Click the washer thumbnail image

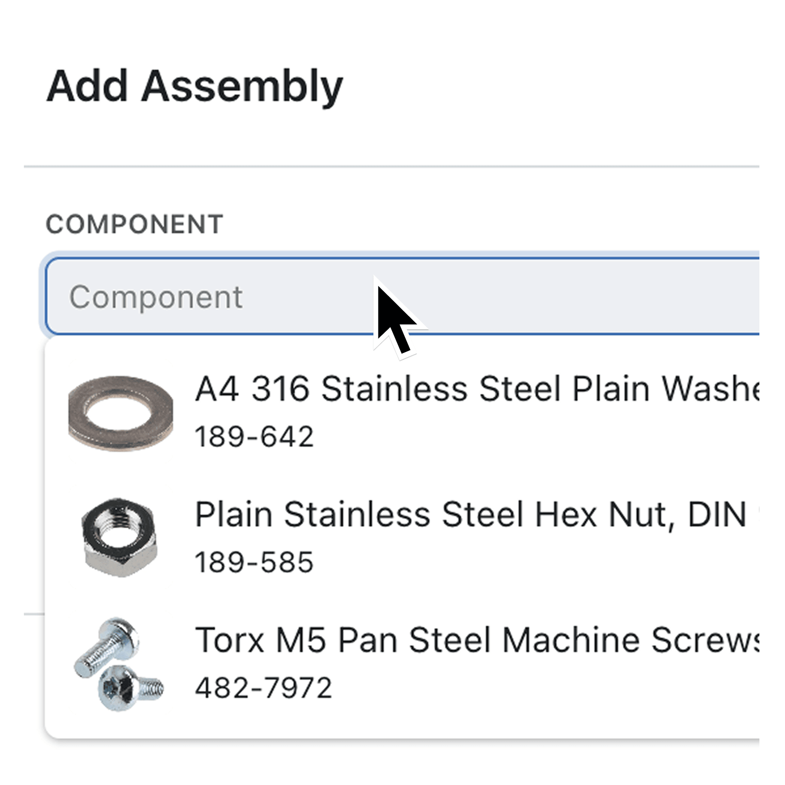121,413
